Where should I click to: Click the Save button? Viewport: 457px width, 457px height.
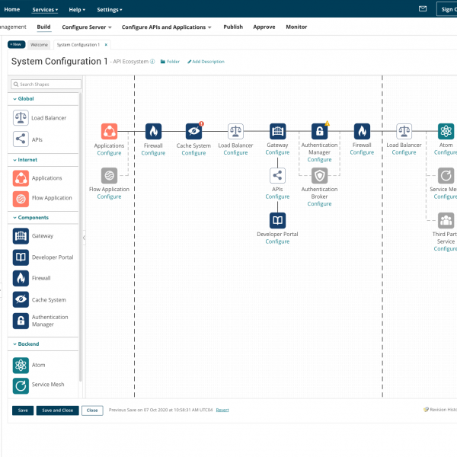23,411
